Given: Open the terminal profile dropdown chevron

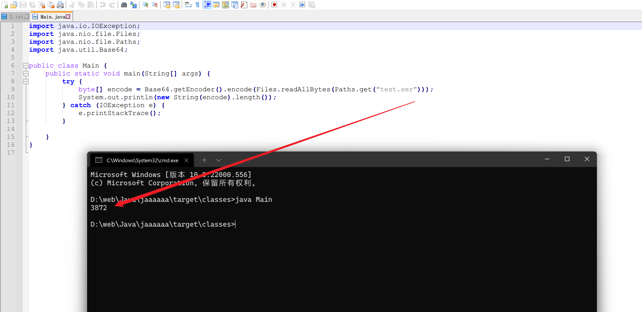Looking at the screenshot, I should click(219, 160).
